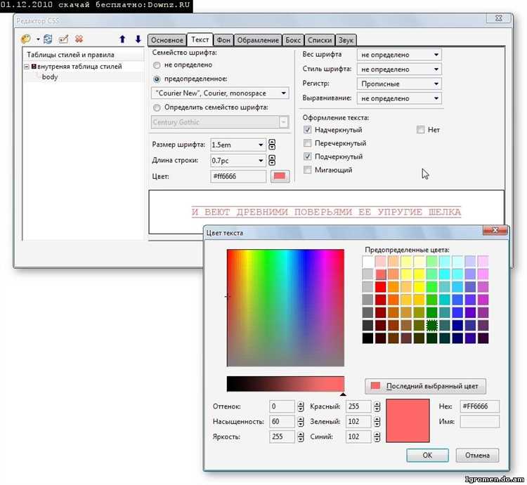The height and width of the screenshot is (485, 527).
Task: Uncheck the Надчеркнутый checkbox
Action: [307, 130]
